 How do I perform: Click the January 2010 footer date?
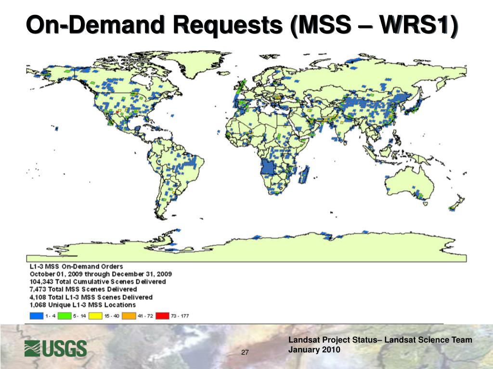(x=314, y=350)
